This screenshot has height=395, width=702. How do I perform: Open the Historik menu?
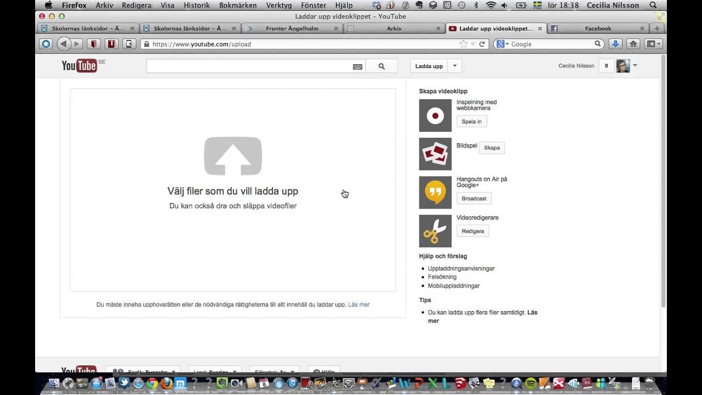[196, 5]
